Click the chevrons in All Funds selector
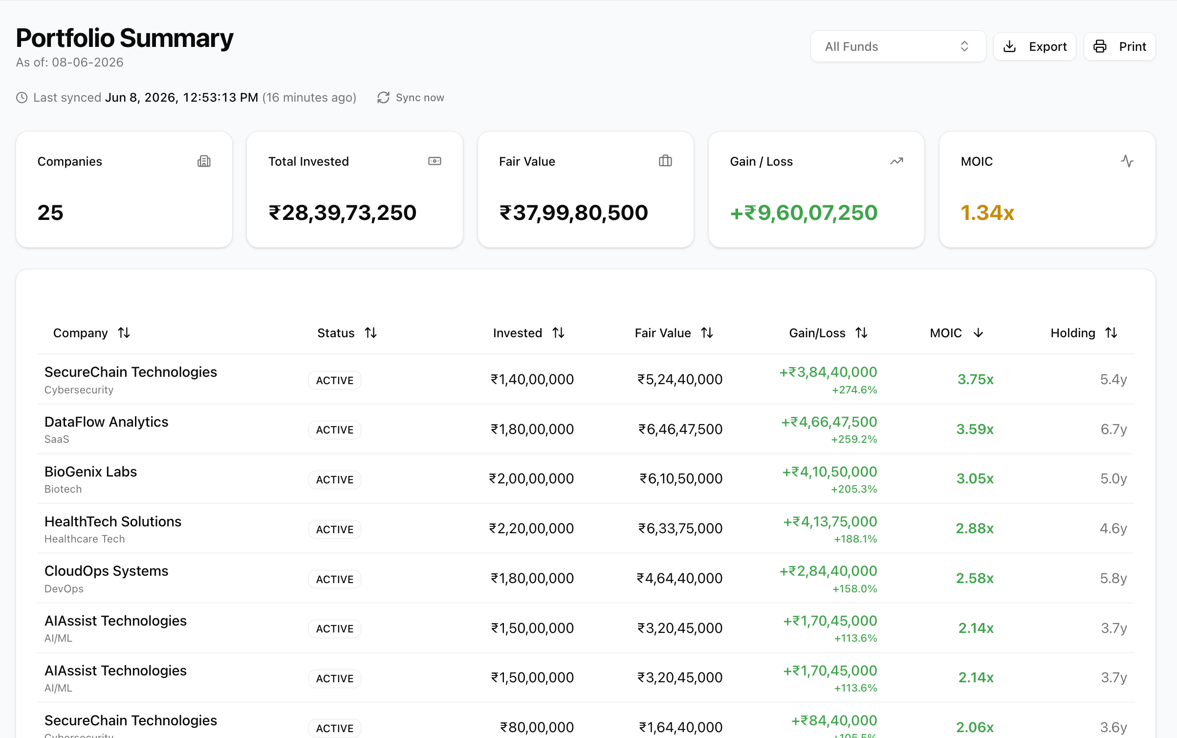This screenshot has height=738, width=1177. pos(964,46)
